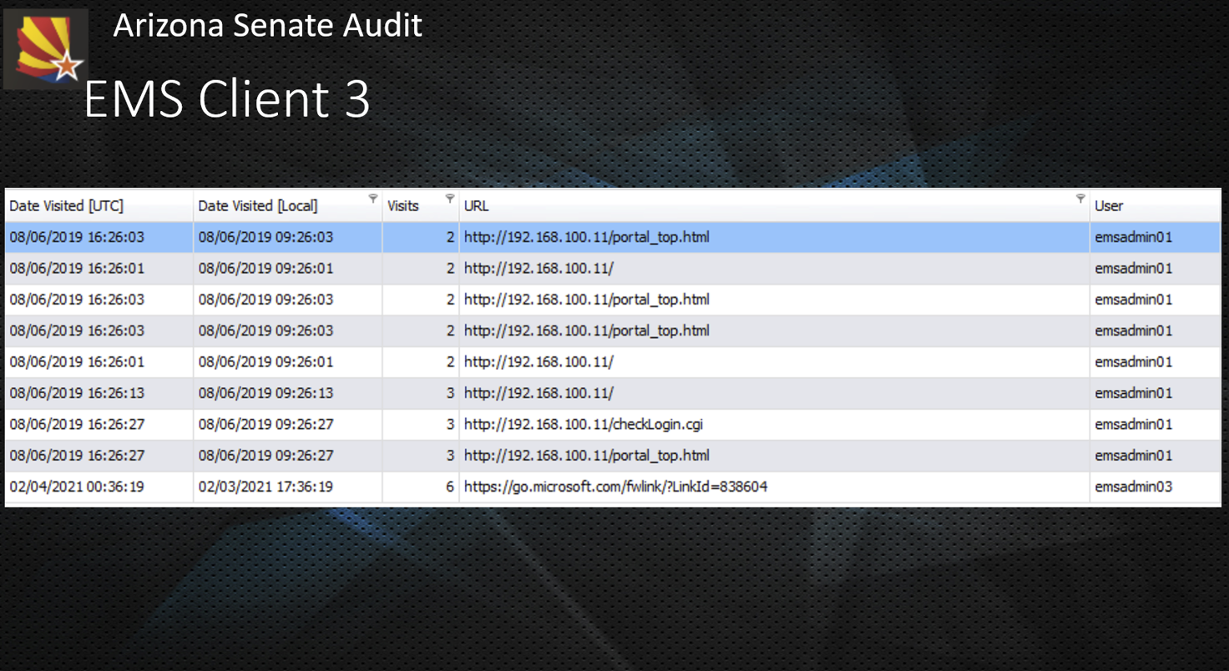
Task: Select the checkLogin.cgi URL entry
Action: point(584,424)
